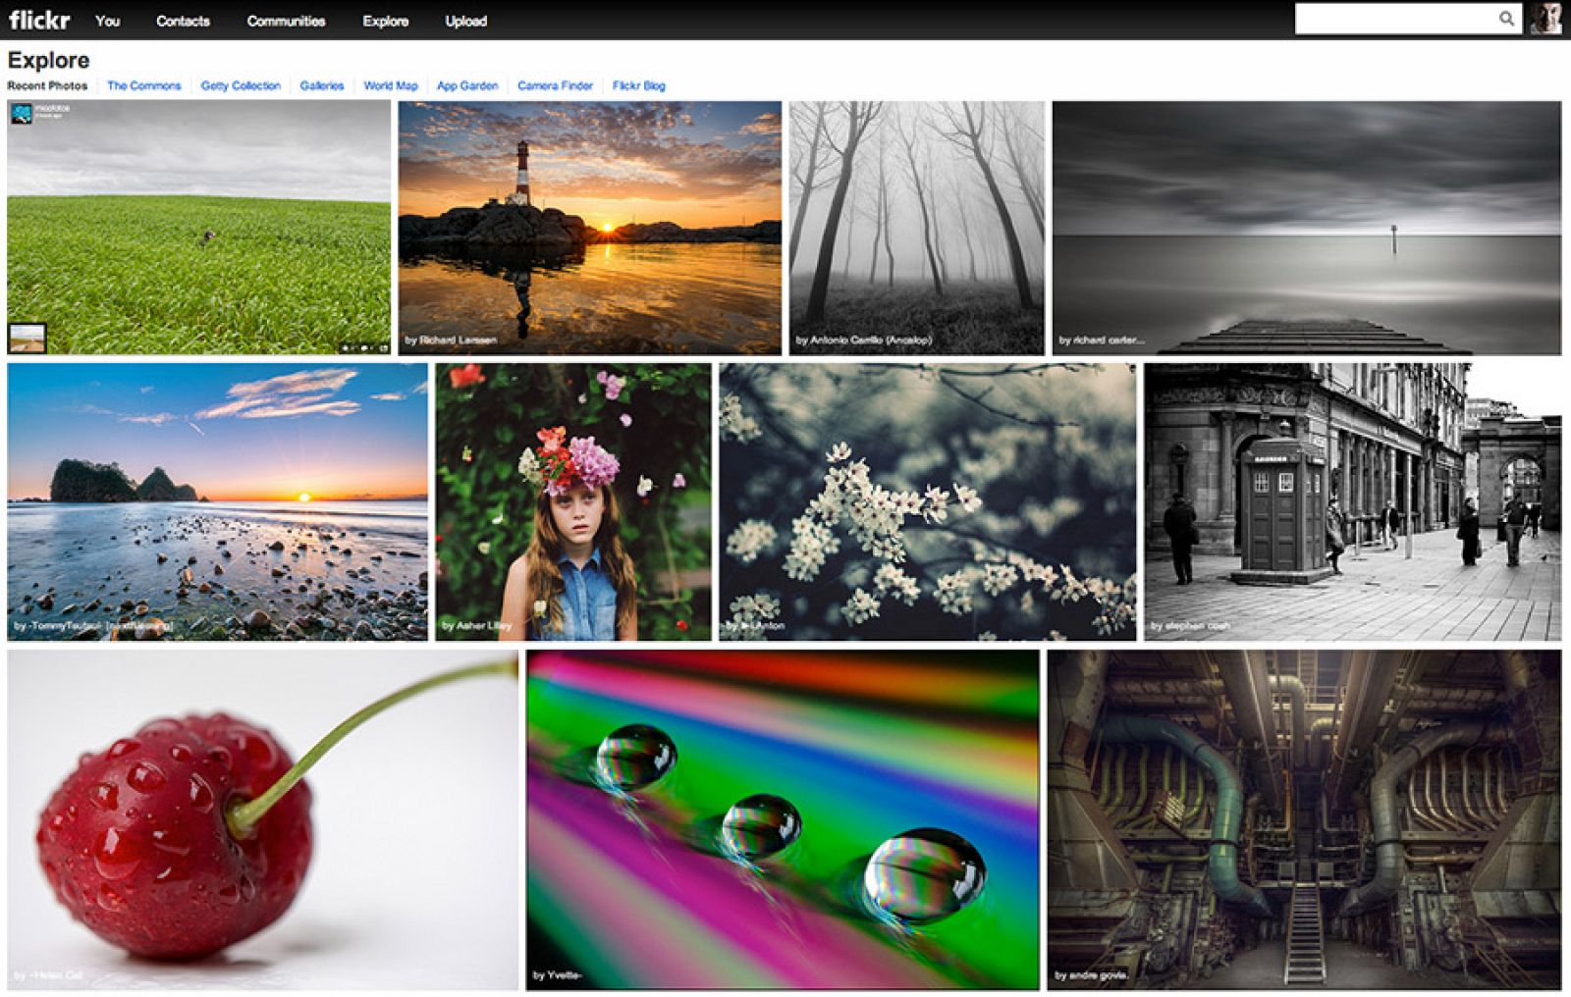This screenshot has width=1571, height=997.
Task: Click the favorite star icon on the field photo
Action: (345, 347)
